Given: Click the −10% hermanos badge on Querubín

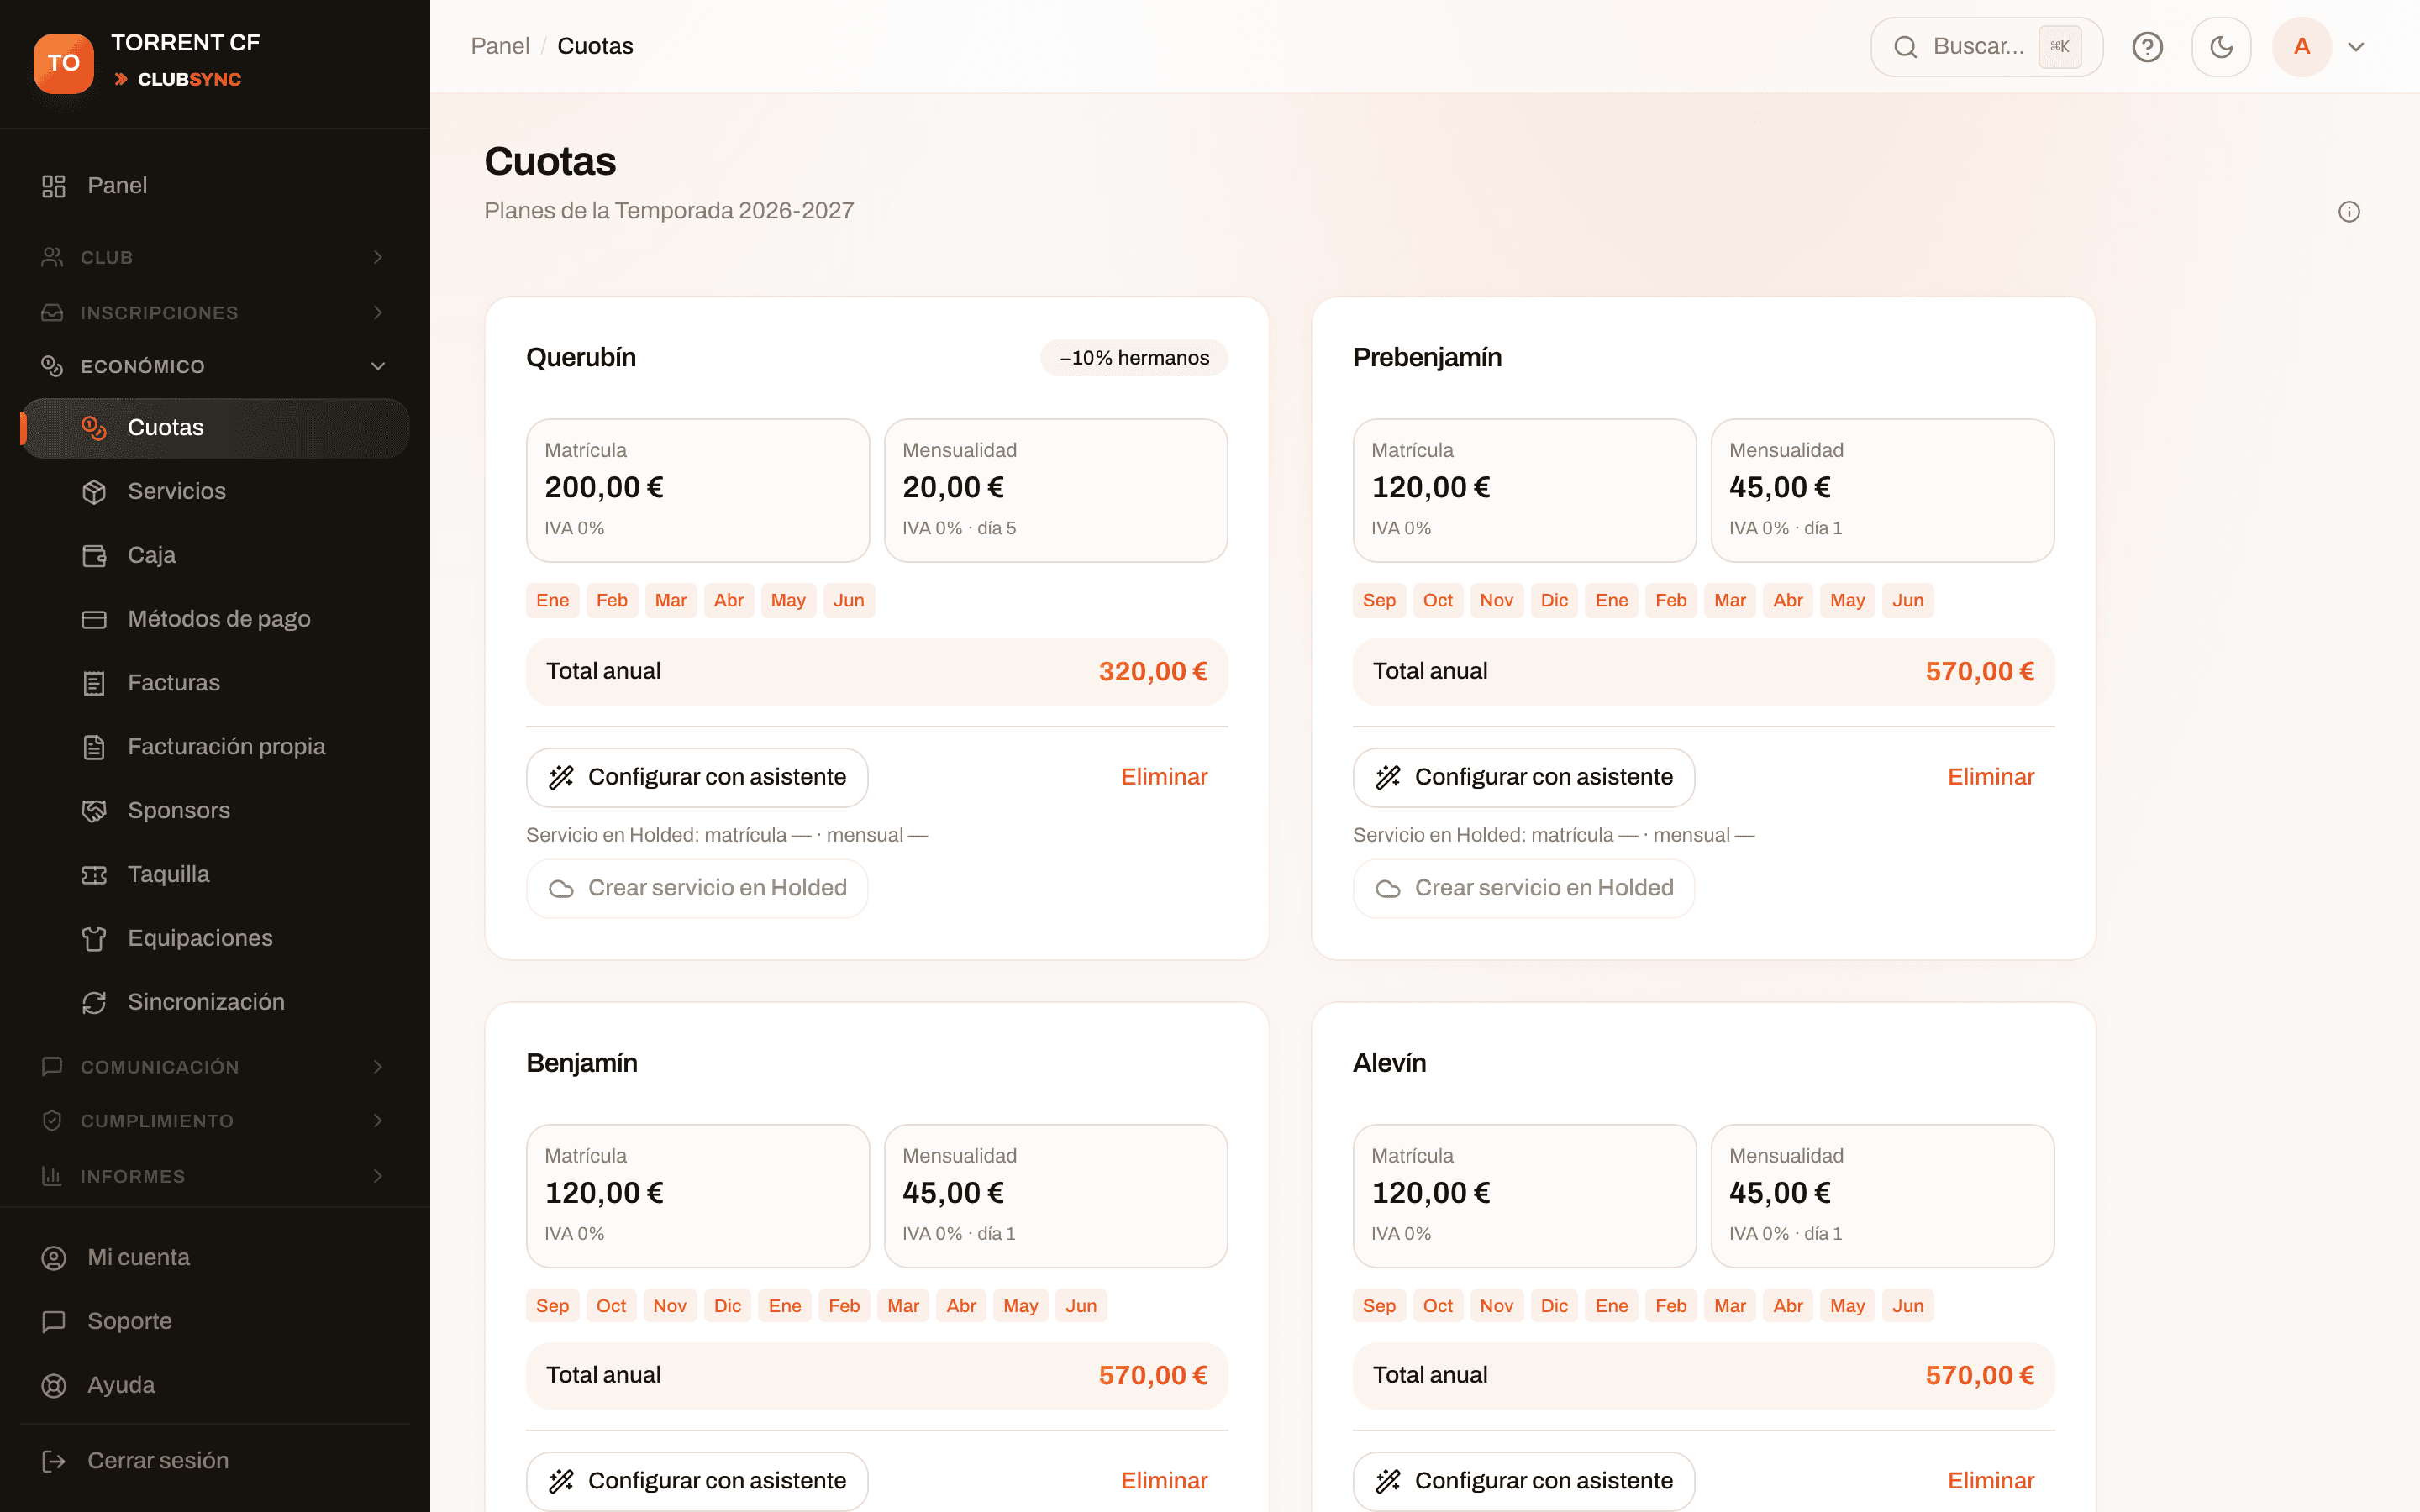Looking at the screenshot, I should [1134, 359].
